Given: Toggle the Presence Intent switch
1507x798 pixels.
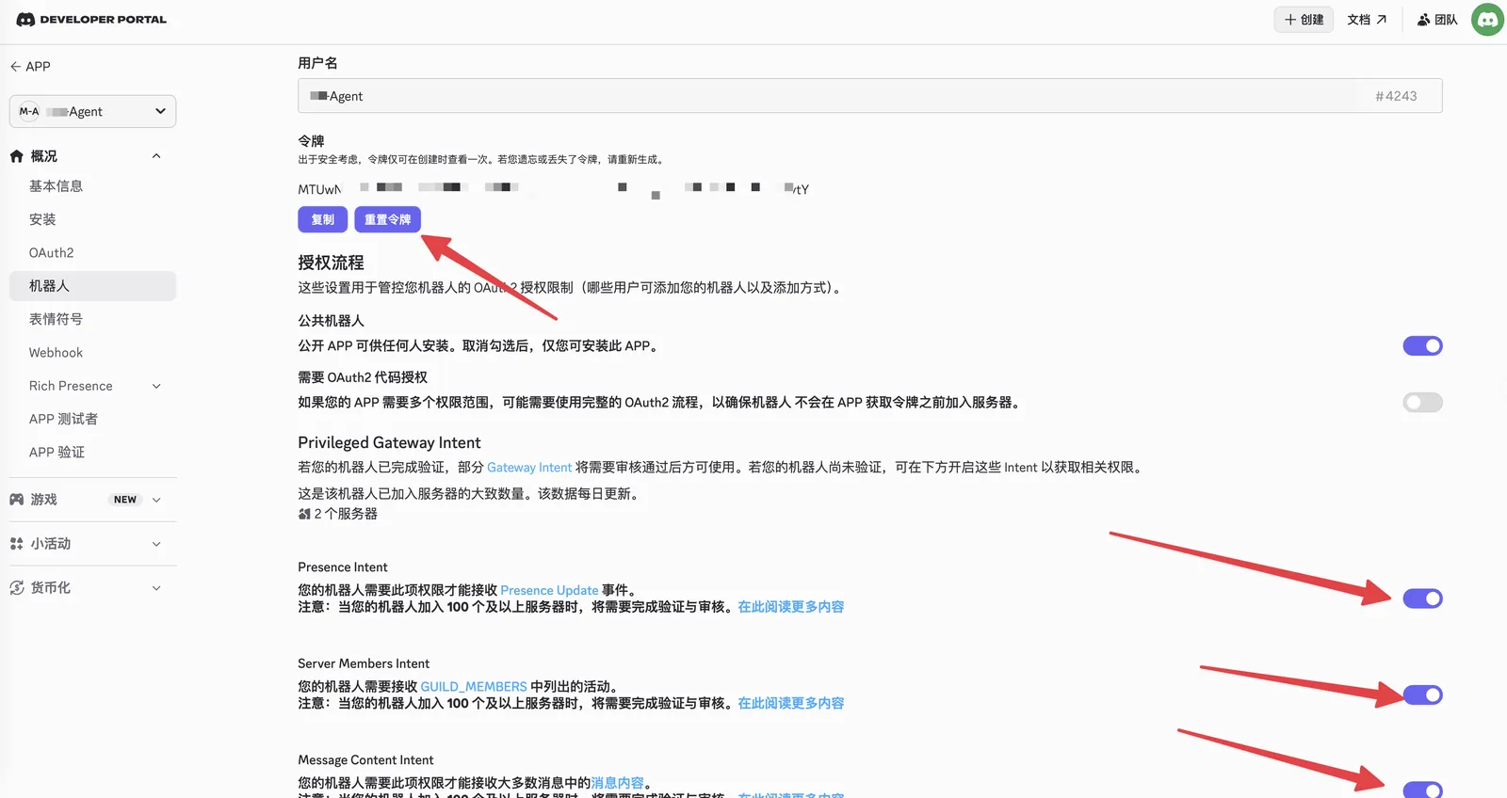Looking at the screenshot, I should (1422, 598).
